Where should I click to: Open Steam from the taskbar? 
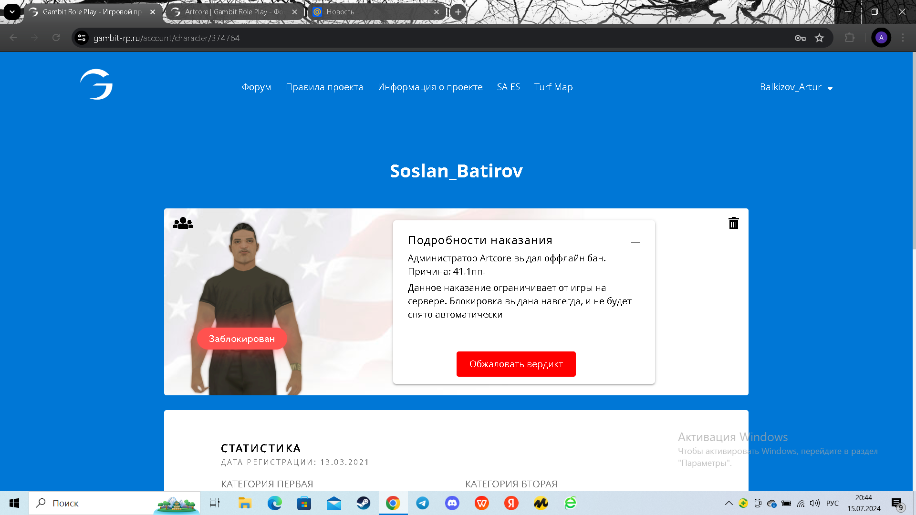tap(363, 503)
